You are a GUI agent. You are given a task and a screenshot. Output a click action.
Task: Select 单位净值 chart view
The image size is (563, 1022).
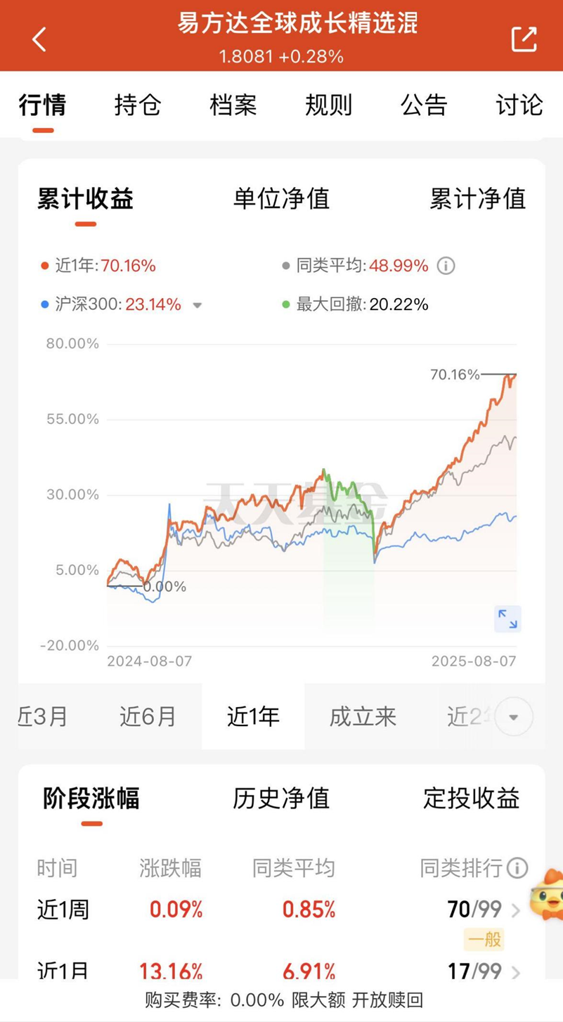point(281,199)
